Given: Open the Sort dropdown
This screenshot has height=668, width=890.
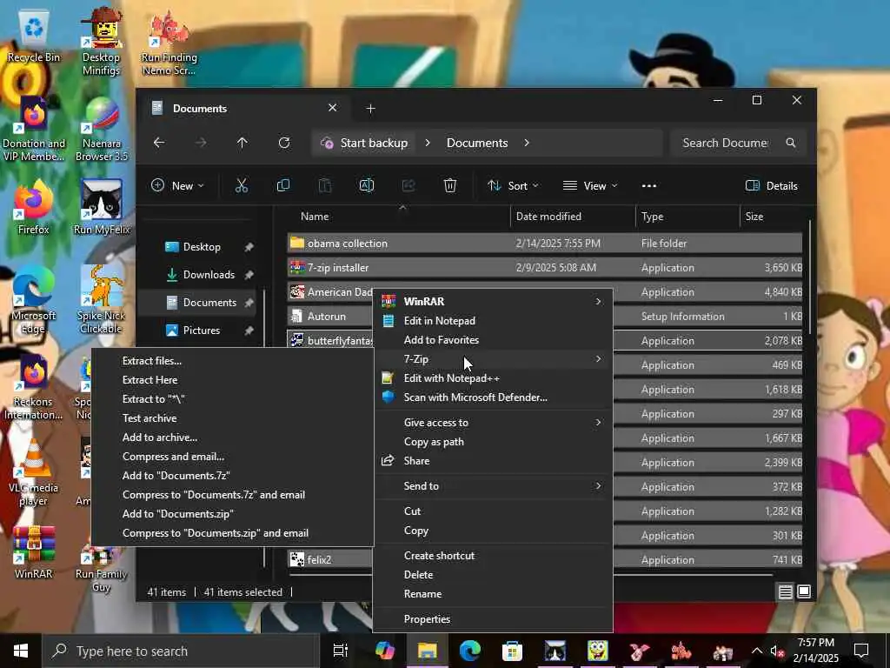Looking at the screenshot, I should click(513, 186).
